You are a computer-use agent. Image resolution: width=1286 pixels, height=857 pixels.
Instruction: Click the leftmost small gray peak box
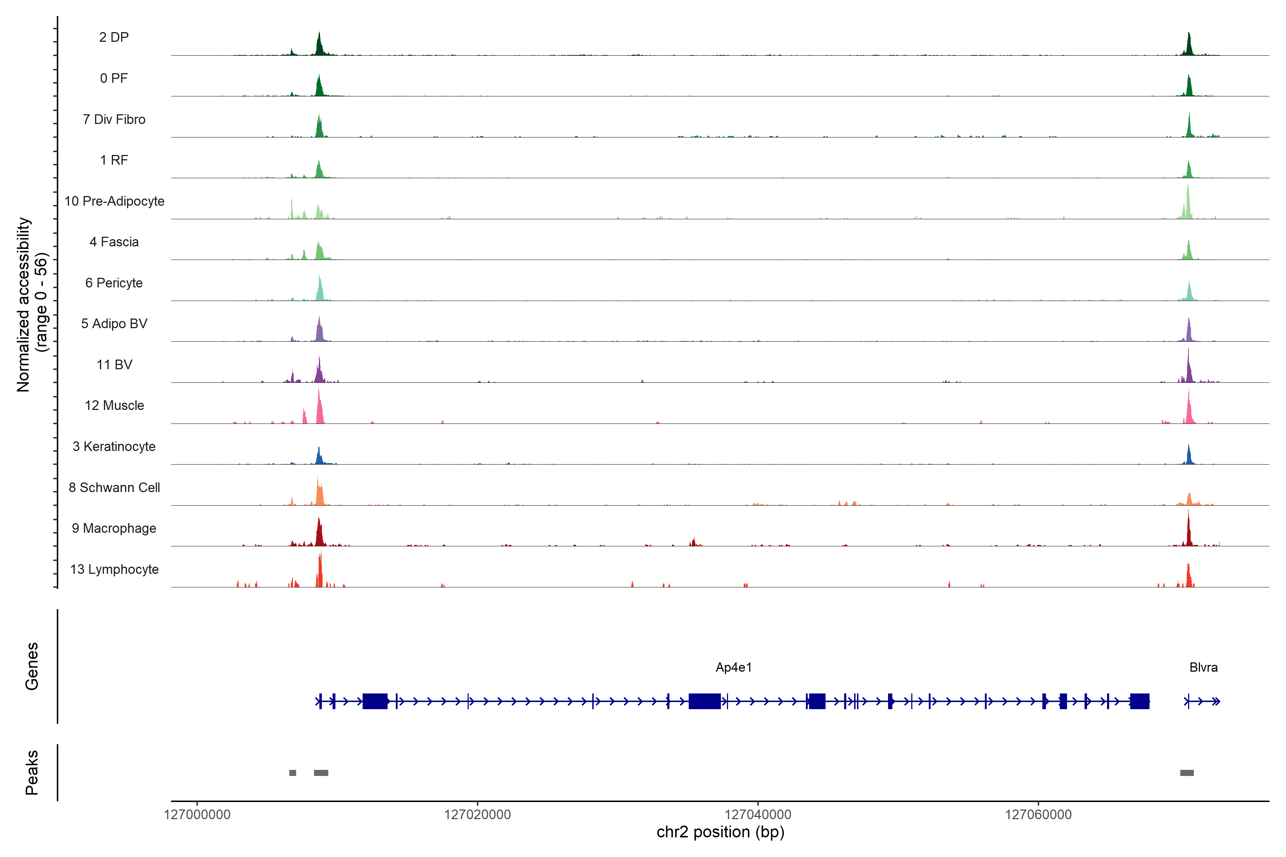[x=293, y=772]
